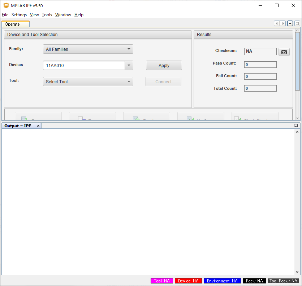Maximize the Operate panel window

tap(297, 23)
